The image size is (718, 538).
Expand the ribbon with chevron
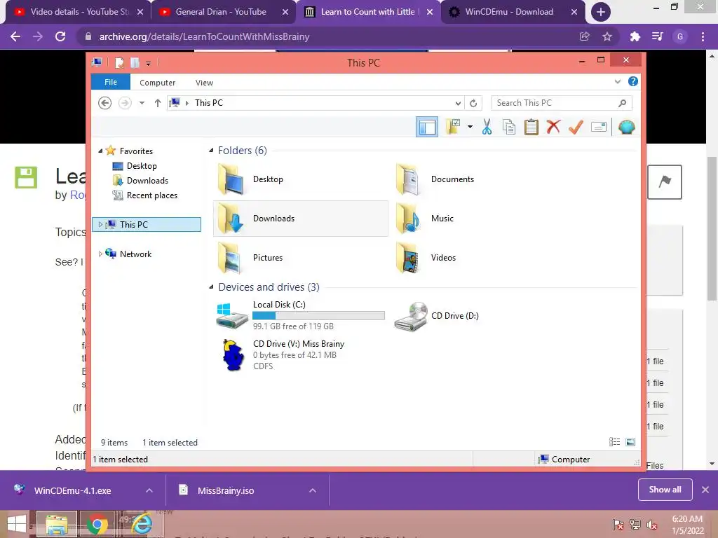point(617,81)
